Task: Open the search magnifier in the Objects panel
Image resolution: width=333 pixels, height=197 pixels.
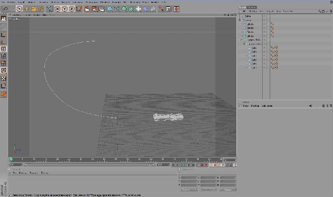Action: click(319, 11)
